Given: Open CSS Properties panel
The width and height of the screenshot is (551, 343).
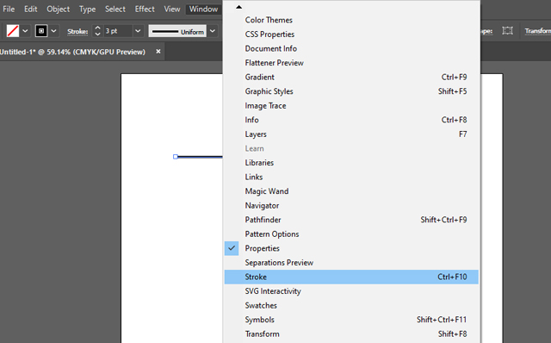Looking at the screenshot, I should point(351,34).
